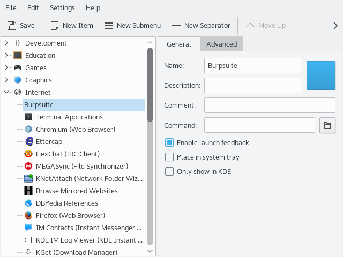Select HexChat IRC Client icon
The height and width of the screenshot is (257, 343).
tap(28, 154)
